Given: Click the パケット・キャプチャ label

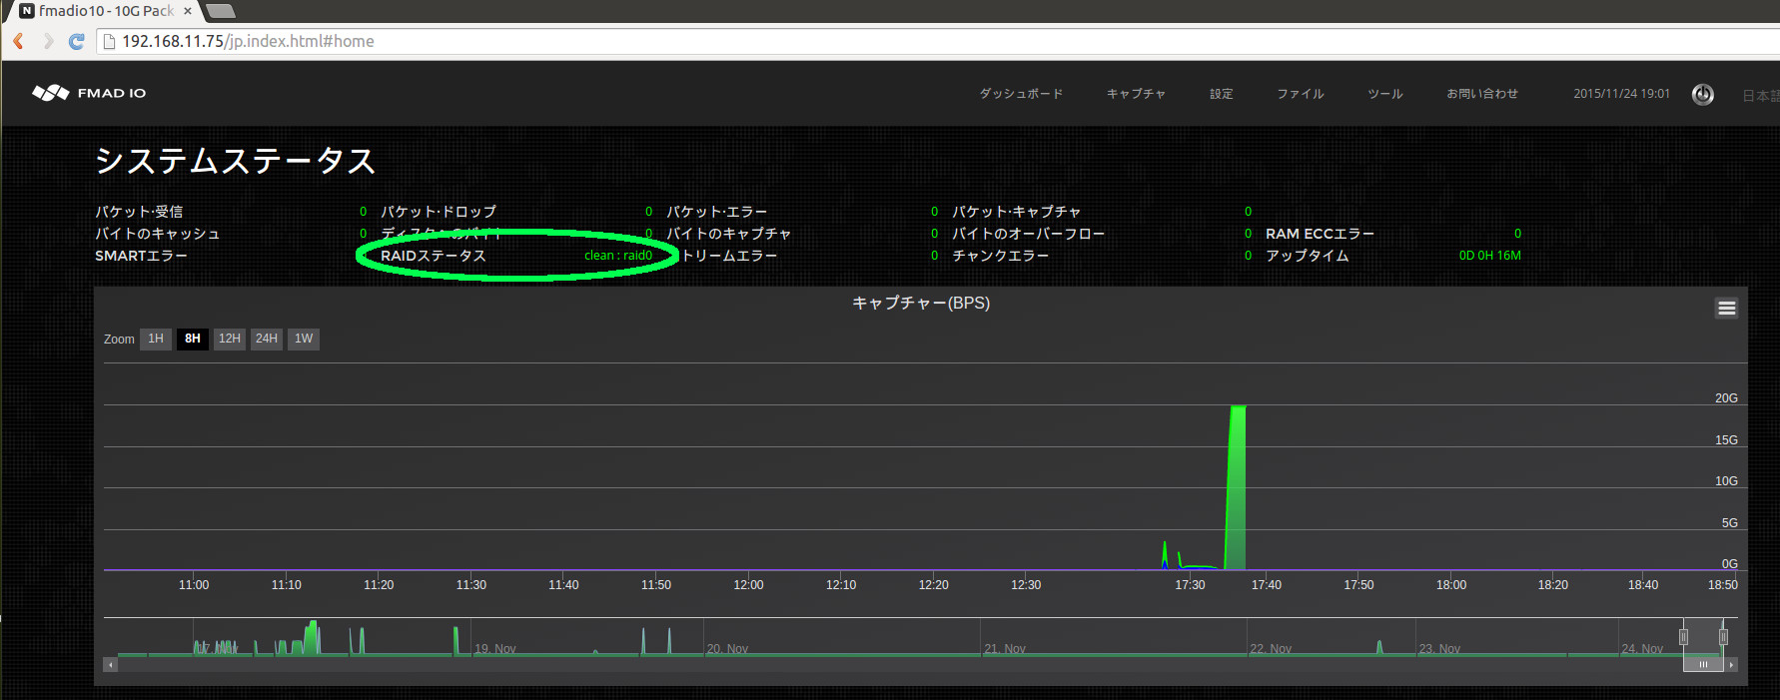Looking at the screenshot, I should point(1016,212).
